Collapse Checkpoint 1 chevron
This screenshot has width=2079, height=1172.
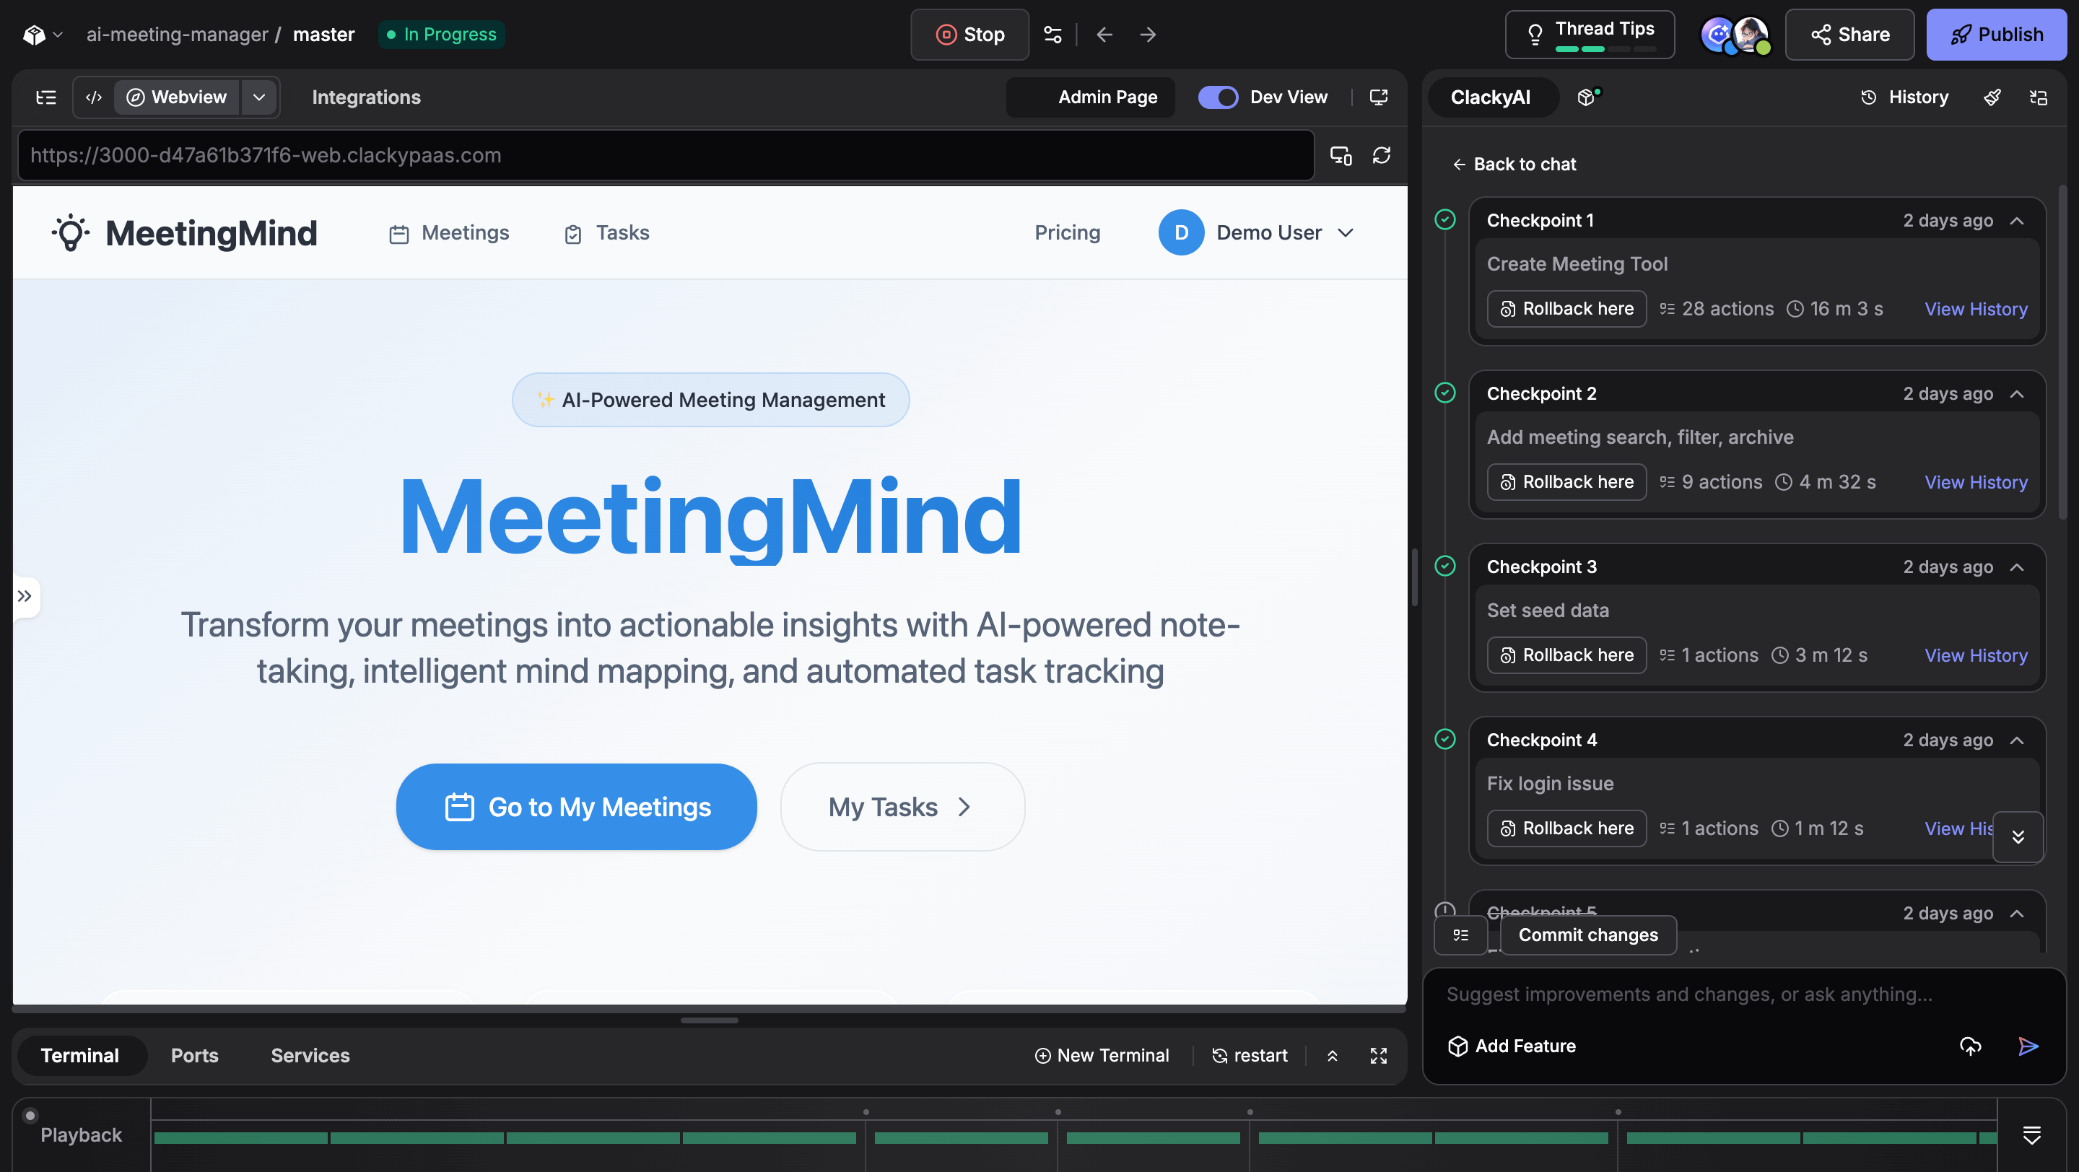pos(2017,220)
